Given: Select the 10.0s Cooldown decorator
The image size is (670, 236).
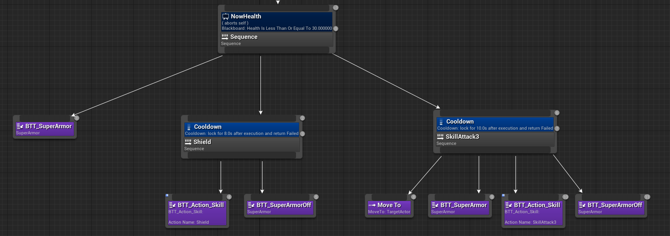Looking at the screenshot, I should point(495,124).
